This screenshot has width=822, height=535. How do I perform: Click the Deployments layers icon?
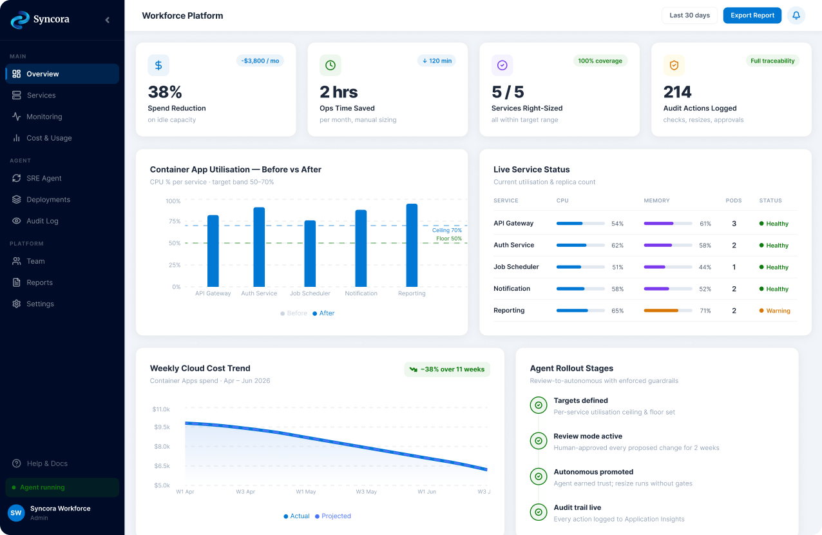[x=17, y=200]
